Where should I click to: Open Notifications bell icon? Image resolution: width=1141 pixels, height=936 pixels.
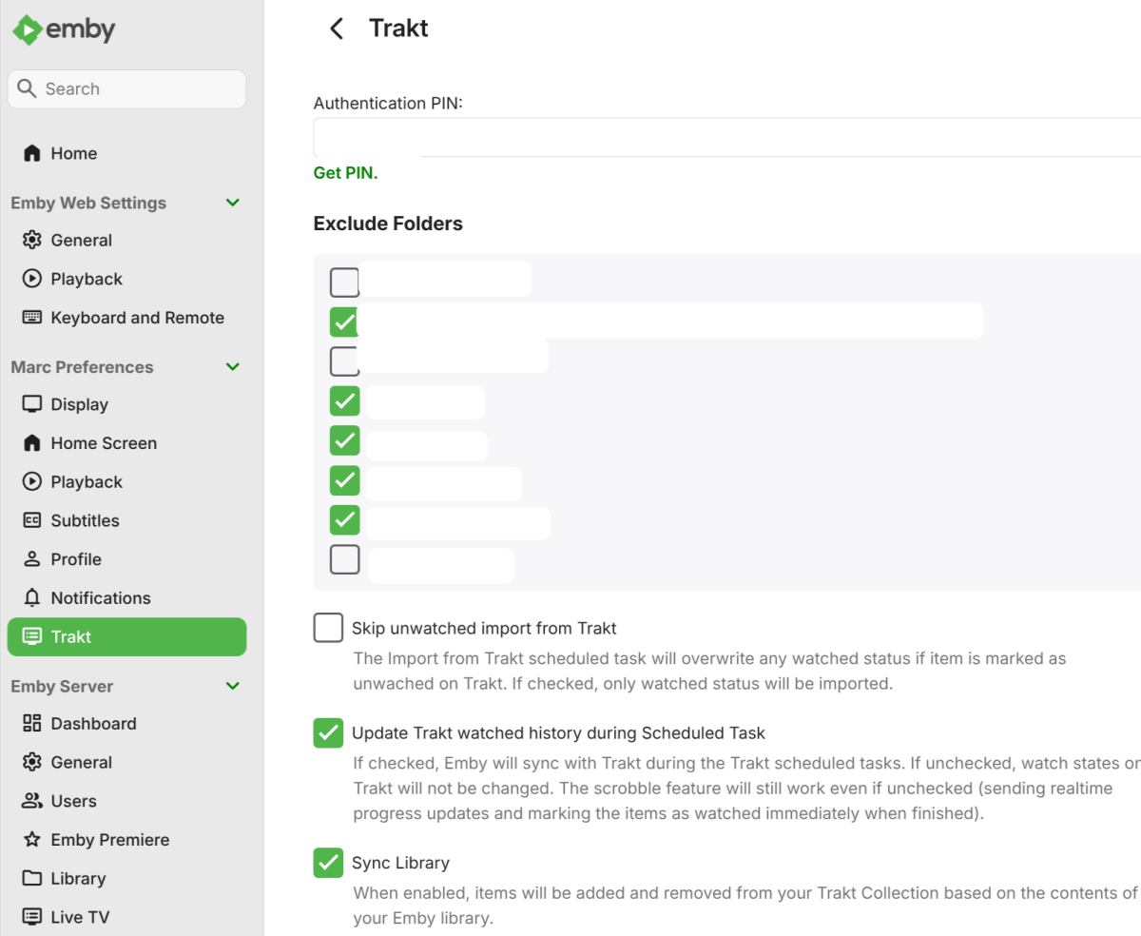(x=32, y=597)
